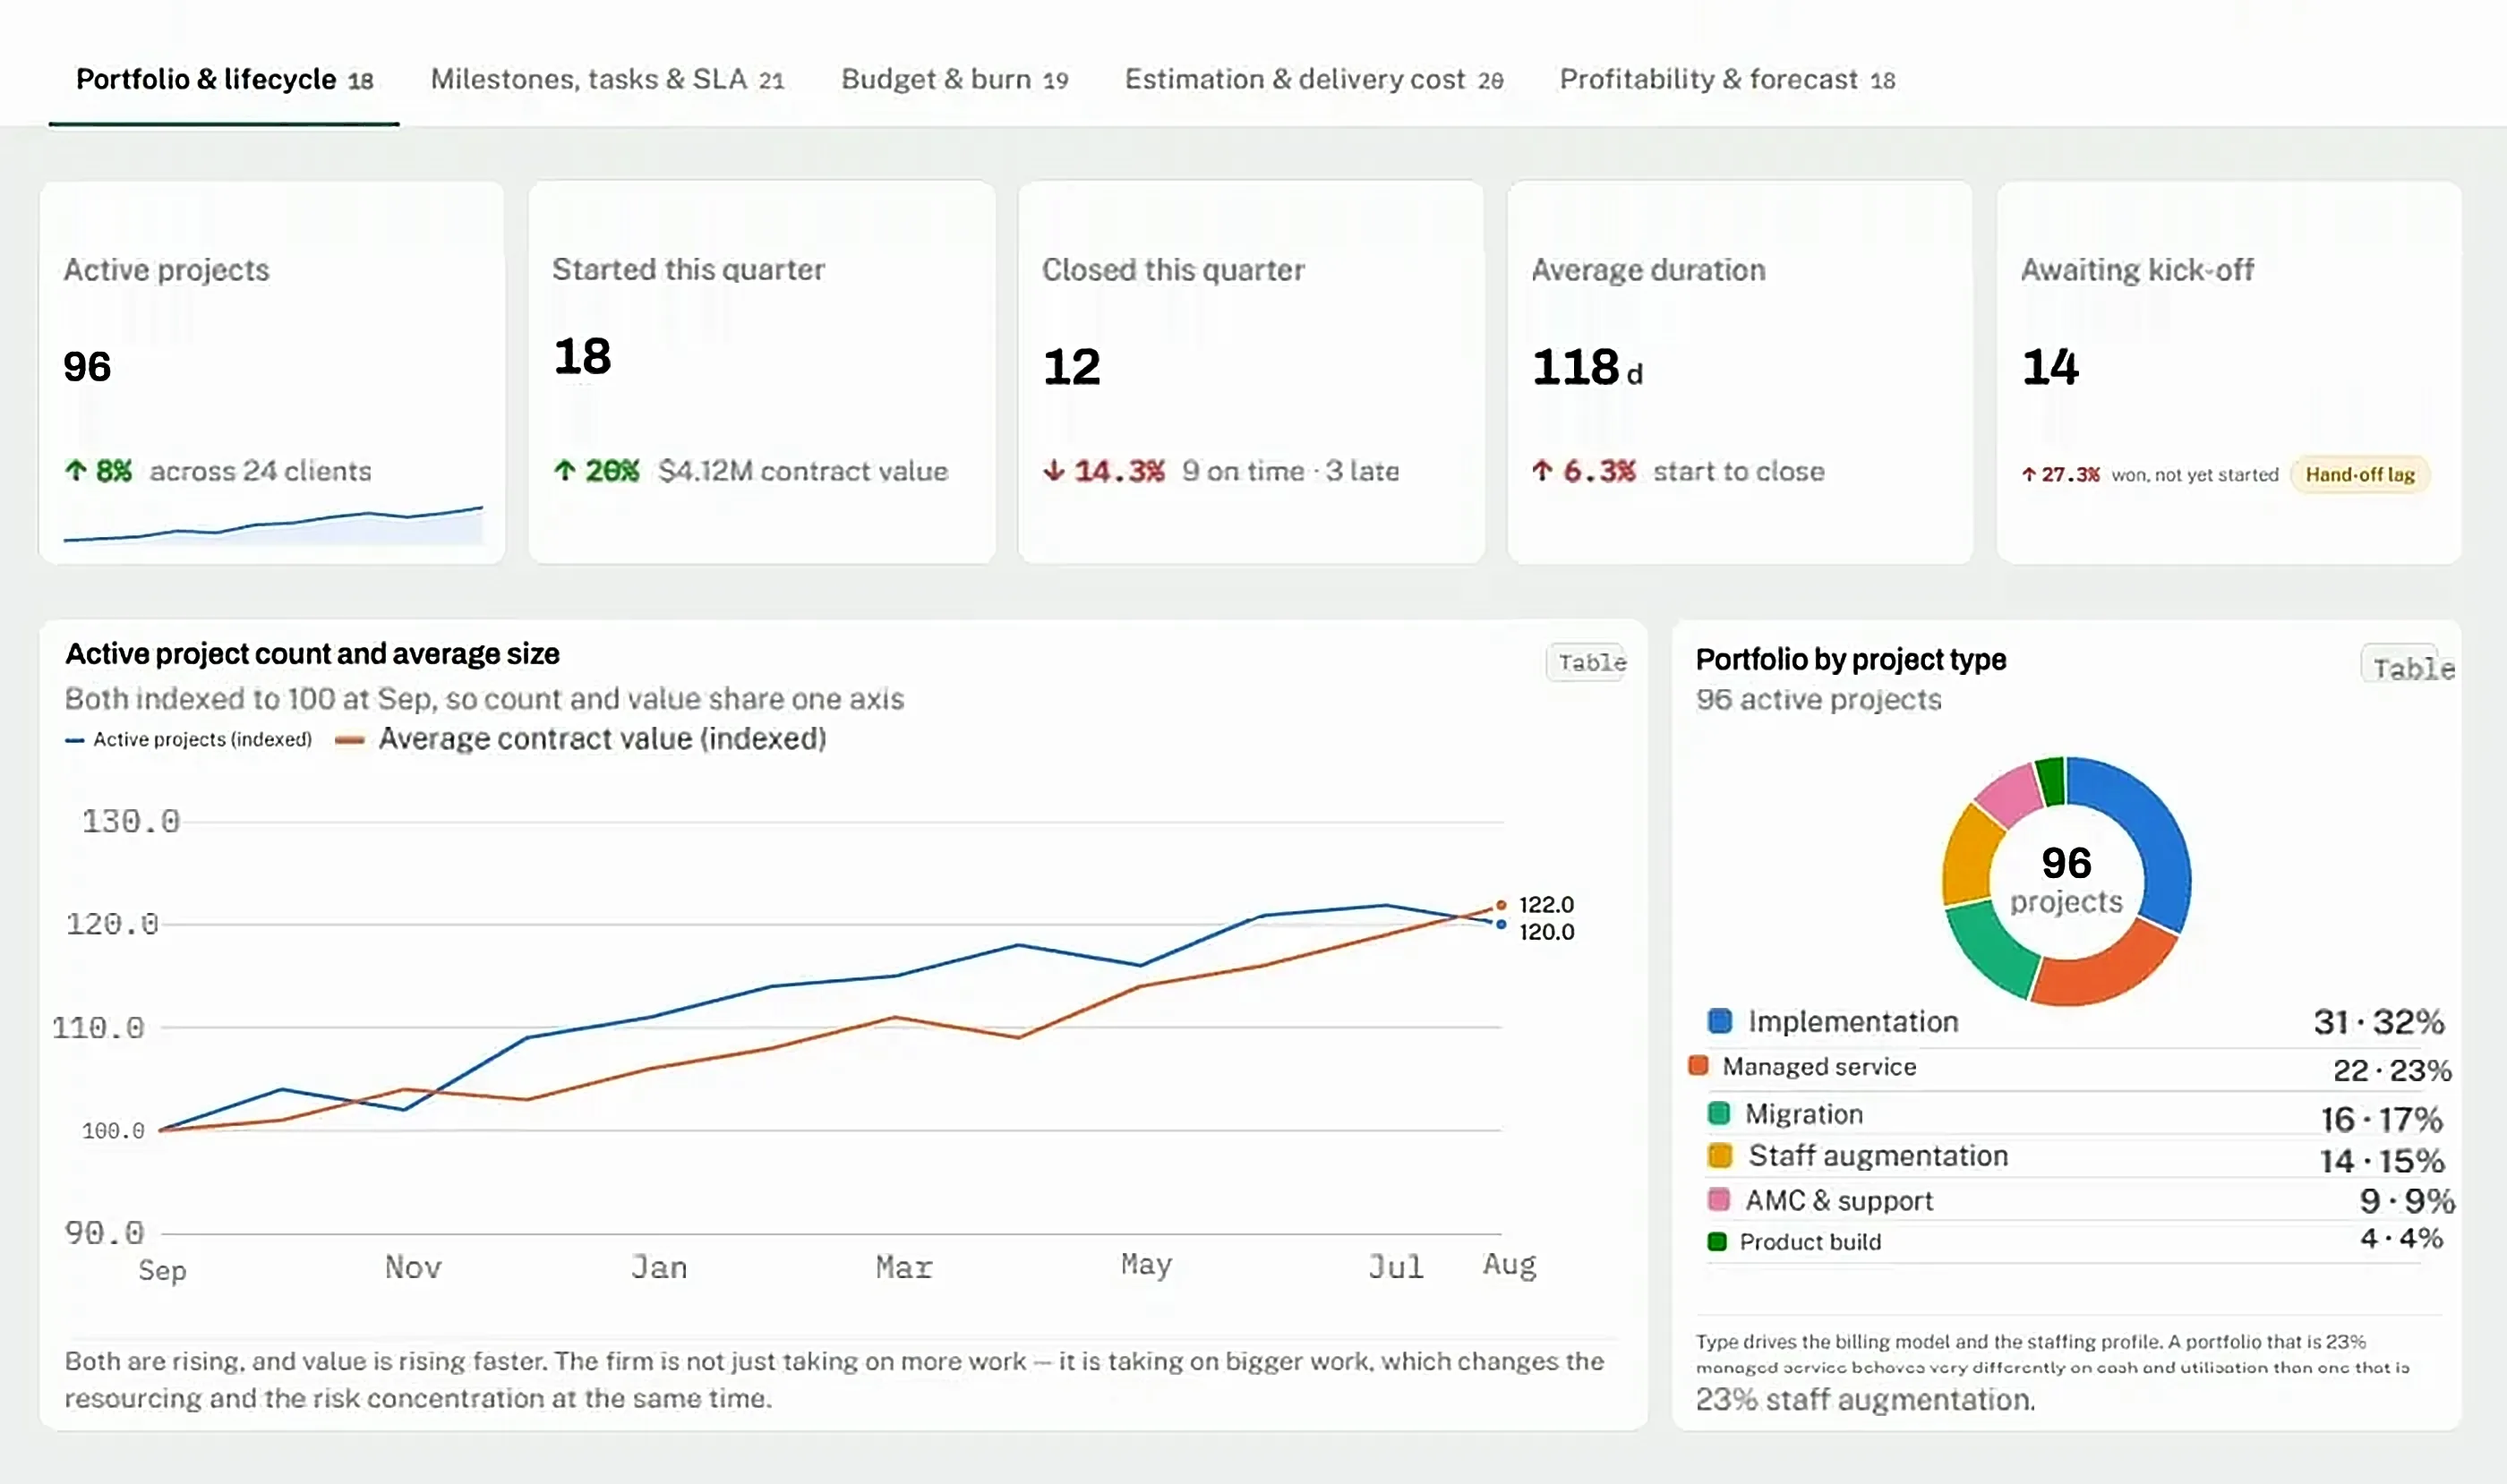Click the Awaiting kick-off value 14
This screenshot has height=1484, width=2507.
[x=2049, y=367]
